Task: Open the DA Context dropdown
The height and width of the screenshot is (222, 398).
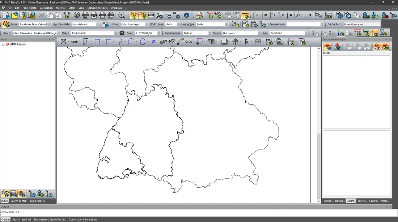Action: (362, 24)
